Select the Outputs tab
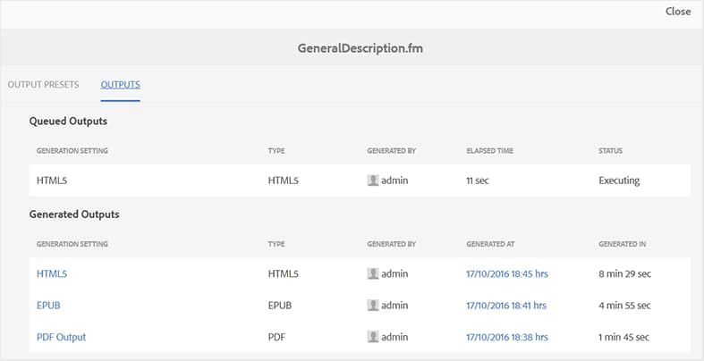Image resolution: width=704 pixels, height=361 pixels. [120, 85]
